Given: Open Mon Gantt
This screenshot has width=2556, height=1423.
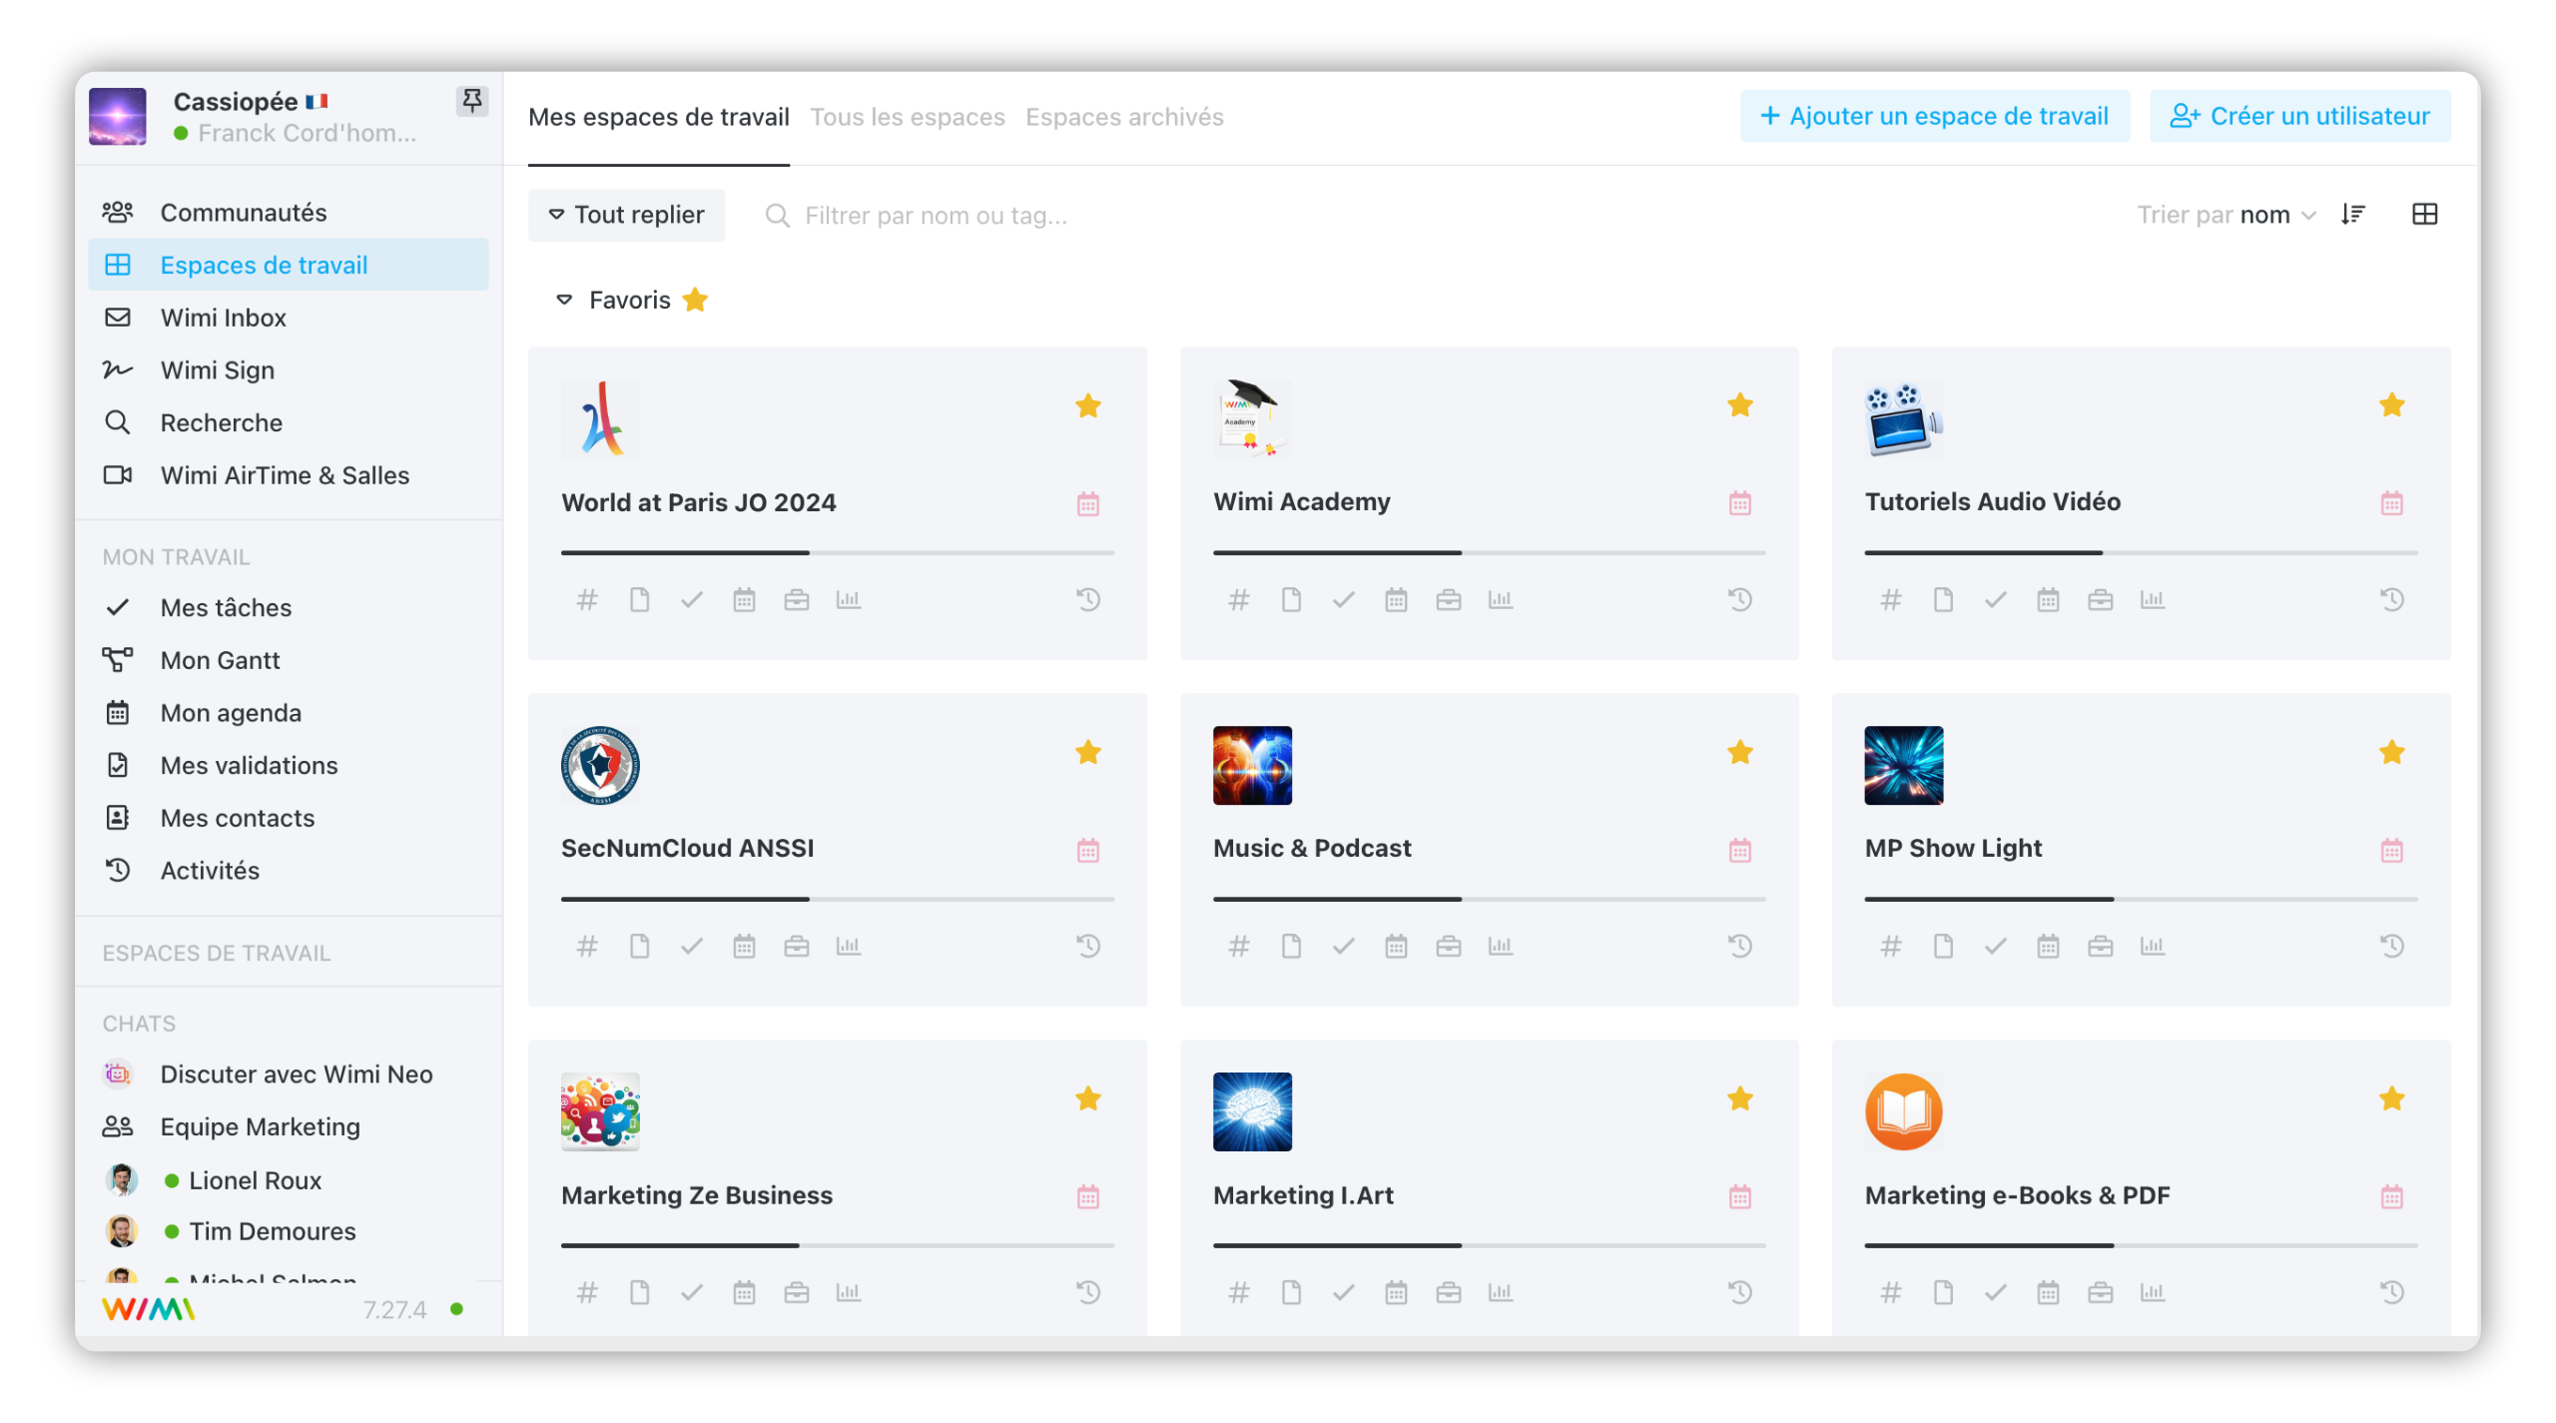Looking at the screenshot, I should pos(288,660).
